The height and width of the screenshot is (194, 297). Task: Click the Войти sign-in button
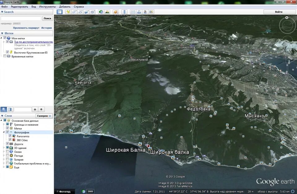[279, 12]
